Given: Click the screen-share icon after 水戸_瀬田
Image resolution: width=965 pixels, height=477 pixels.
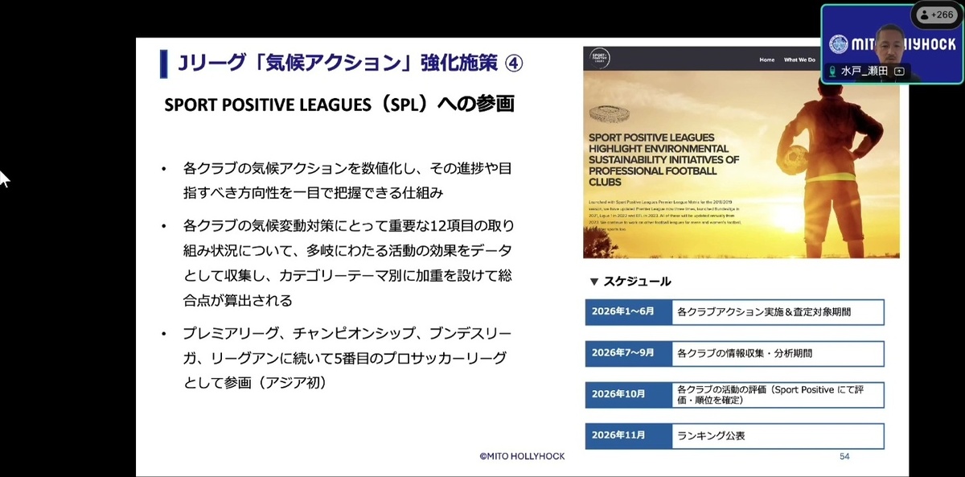Looking at the screenshot, I should pos(899,71).
